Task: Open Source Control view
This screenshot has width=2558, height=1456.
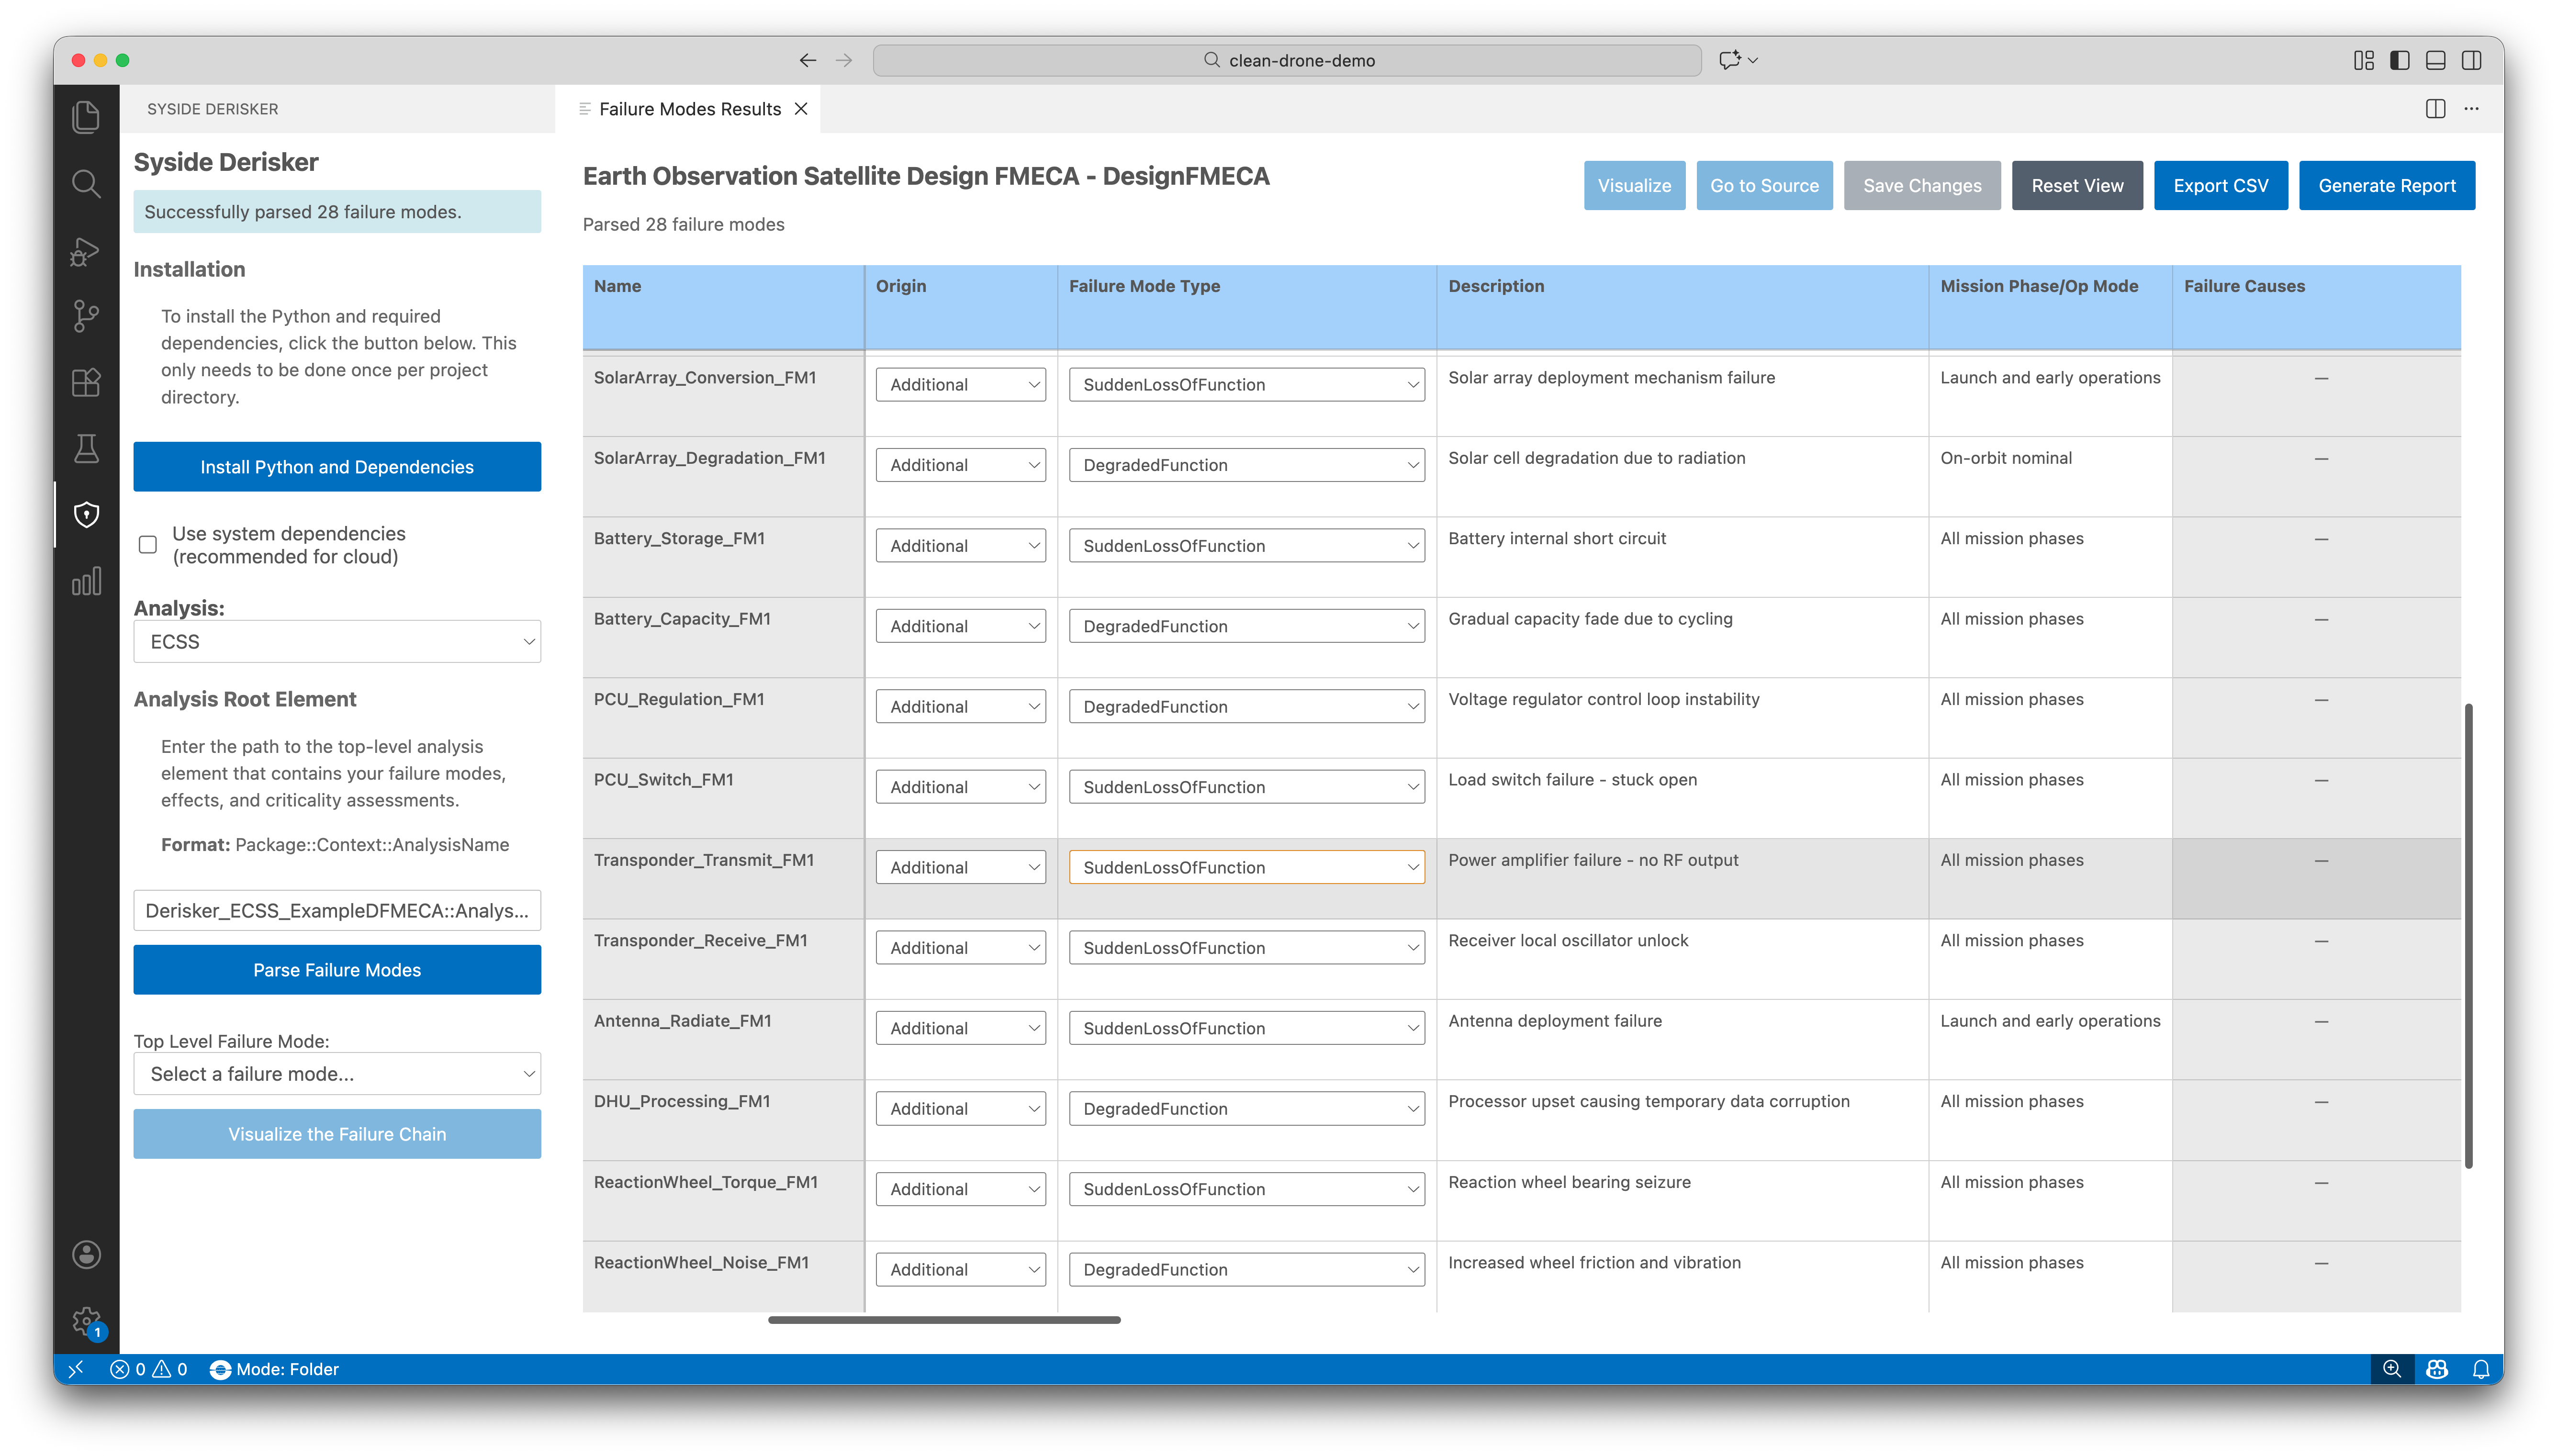Action: (86, 317)
